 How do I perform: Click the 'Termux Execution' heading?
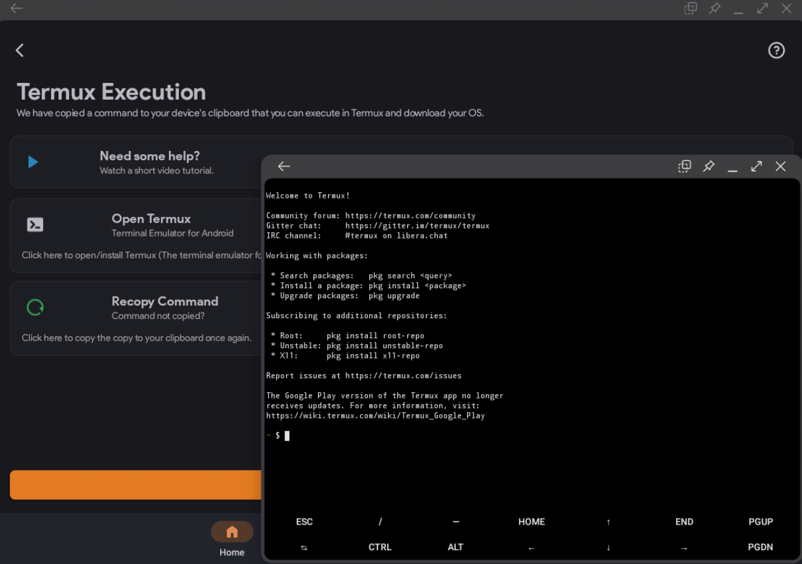(111, 92)
